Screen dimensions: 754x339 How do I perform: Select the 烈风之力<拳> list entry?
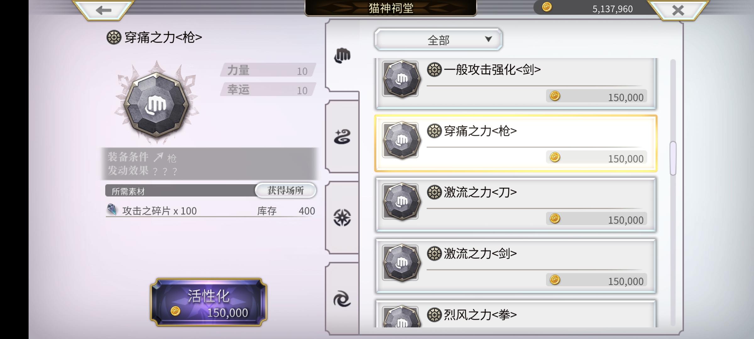[516, 314]
